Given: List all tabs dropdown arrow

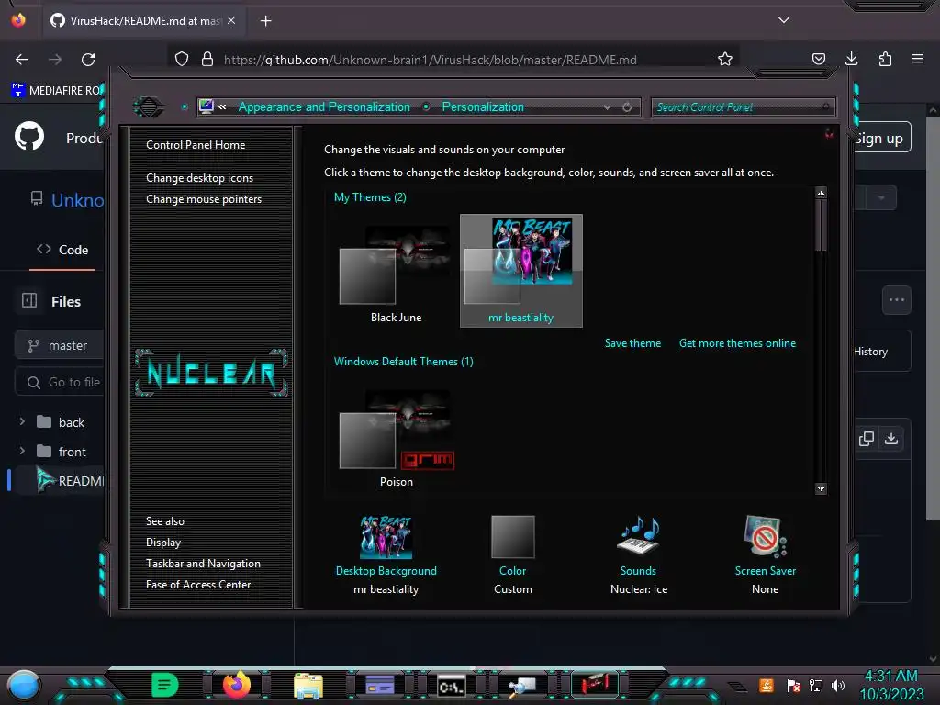Looking at the screenshot, I should tap(784, 20).
